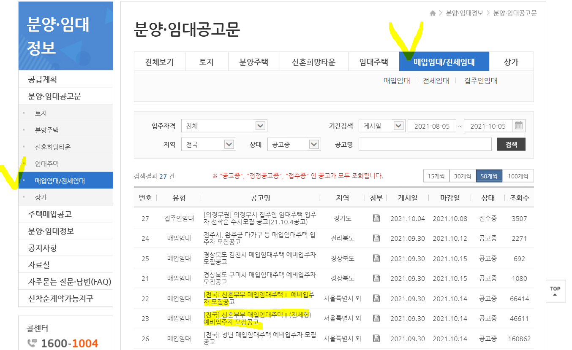Open 주택매입공고 in the sidebar

tap(65, 214)
